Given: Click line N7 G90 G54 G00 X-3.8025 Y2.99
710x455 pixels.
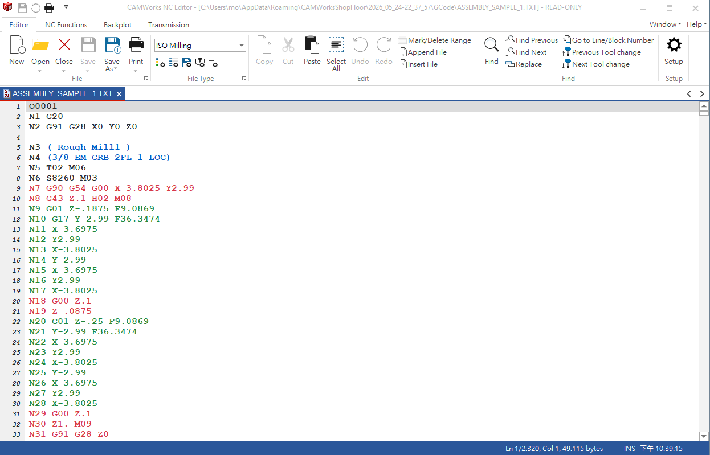Looking at the screenshot, I should 112,188.
